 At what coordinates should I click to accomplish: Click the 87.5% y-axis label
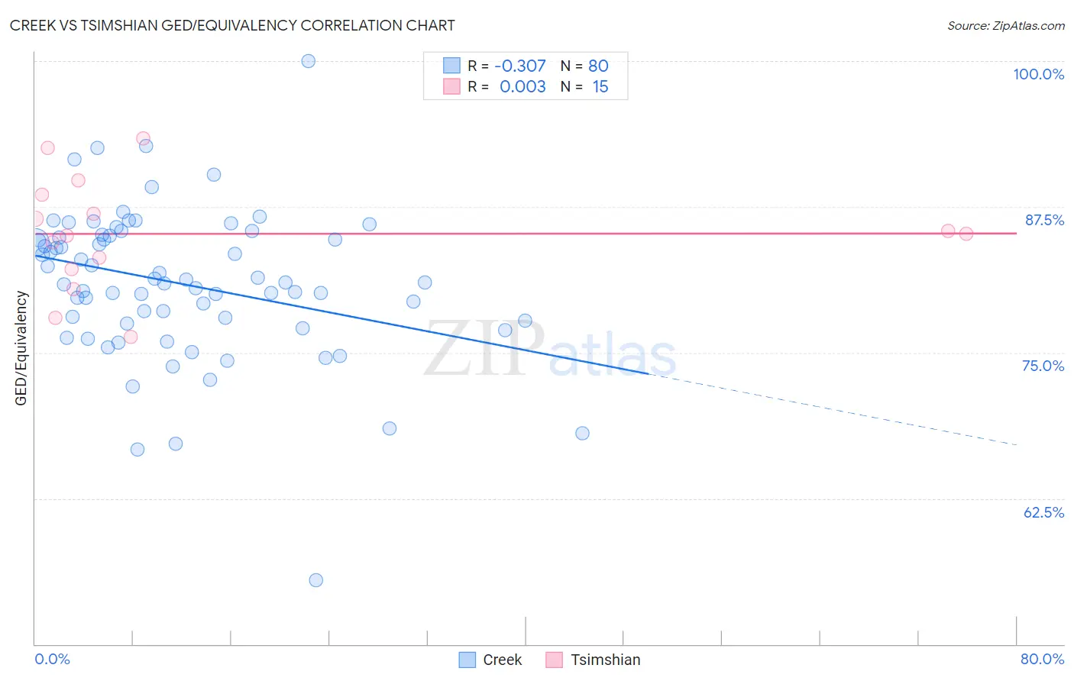coord(1044,220)
